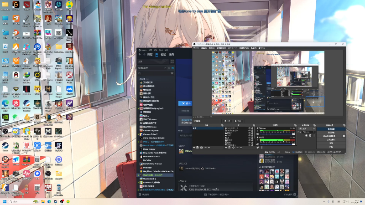Open Transitions dock options dots
The height and width of the screenshot is (205, 365).
pyautogui.click(x=314, y=135)
